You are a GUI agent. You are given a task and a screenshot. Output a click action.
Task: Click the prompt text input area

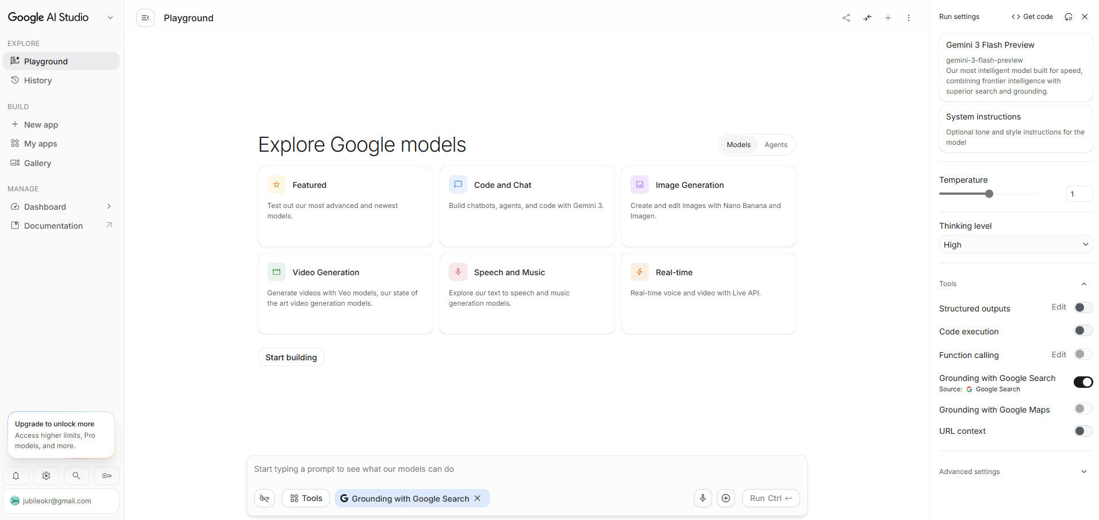pos(527,469)
